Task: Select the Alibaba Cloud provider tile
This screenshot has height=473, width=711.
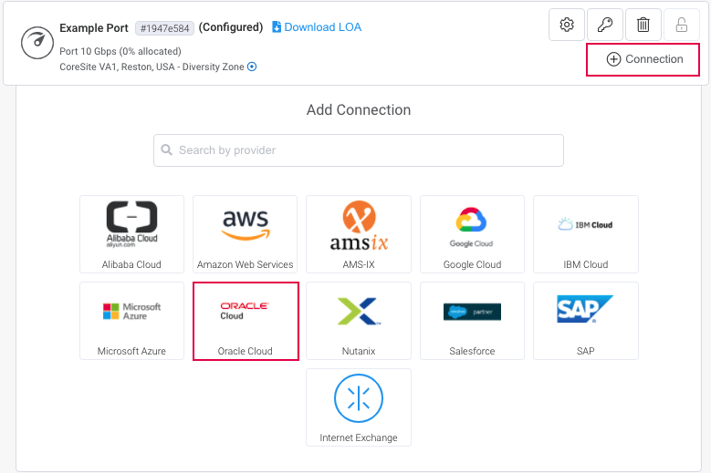Action: (x=132, y=234)
